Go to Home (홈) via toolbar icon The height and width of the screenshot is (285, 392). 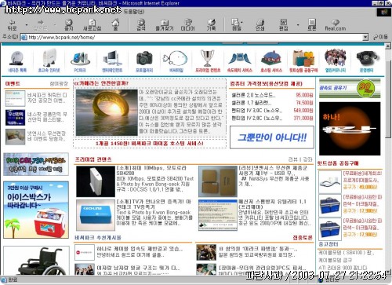coord(115,24)
